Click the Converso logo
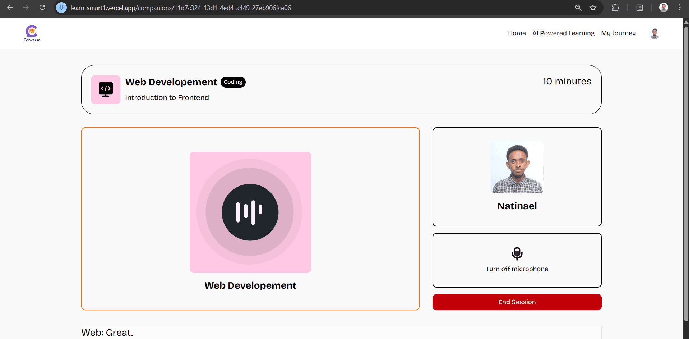The height and width of the screenshot is (339, 689). (31, 33)
